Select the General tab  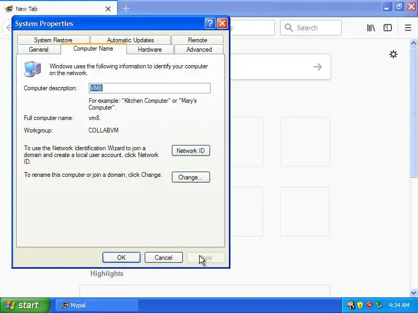point(39,50)
